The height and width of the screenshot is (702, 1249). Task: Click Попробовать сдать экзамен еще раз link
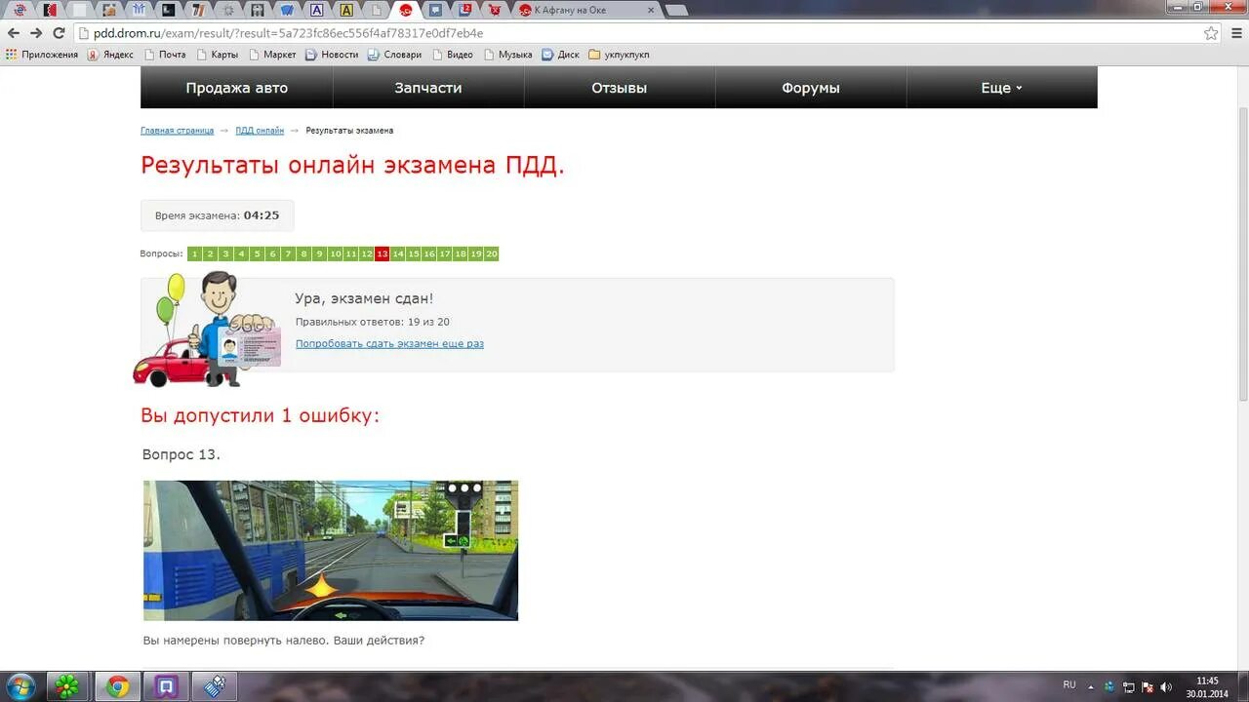tap(389, 343)
